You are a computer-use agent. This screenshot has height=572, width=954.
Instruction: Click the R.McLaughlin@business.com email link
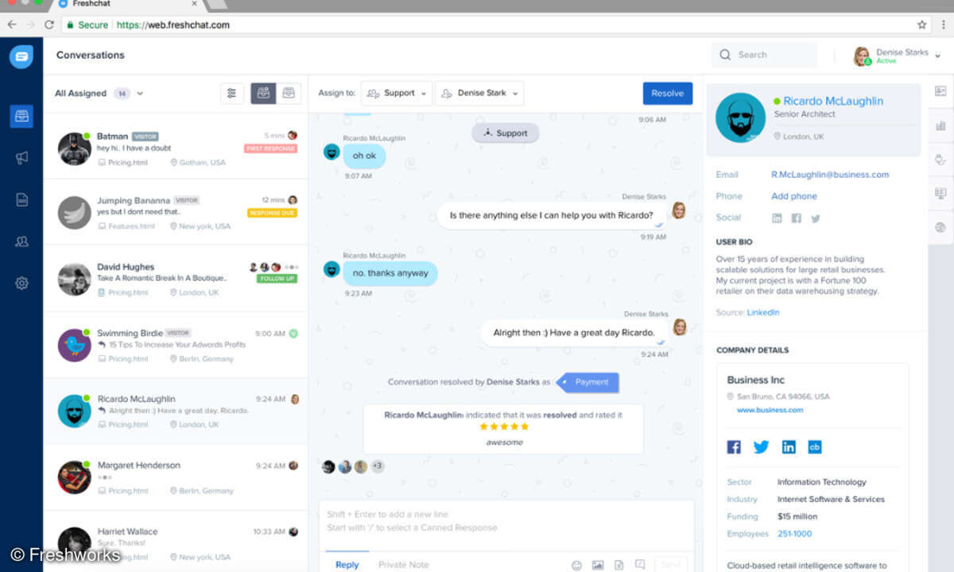pyautogui.click(x=830, y=175)
